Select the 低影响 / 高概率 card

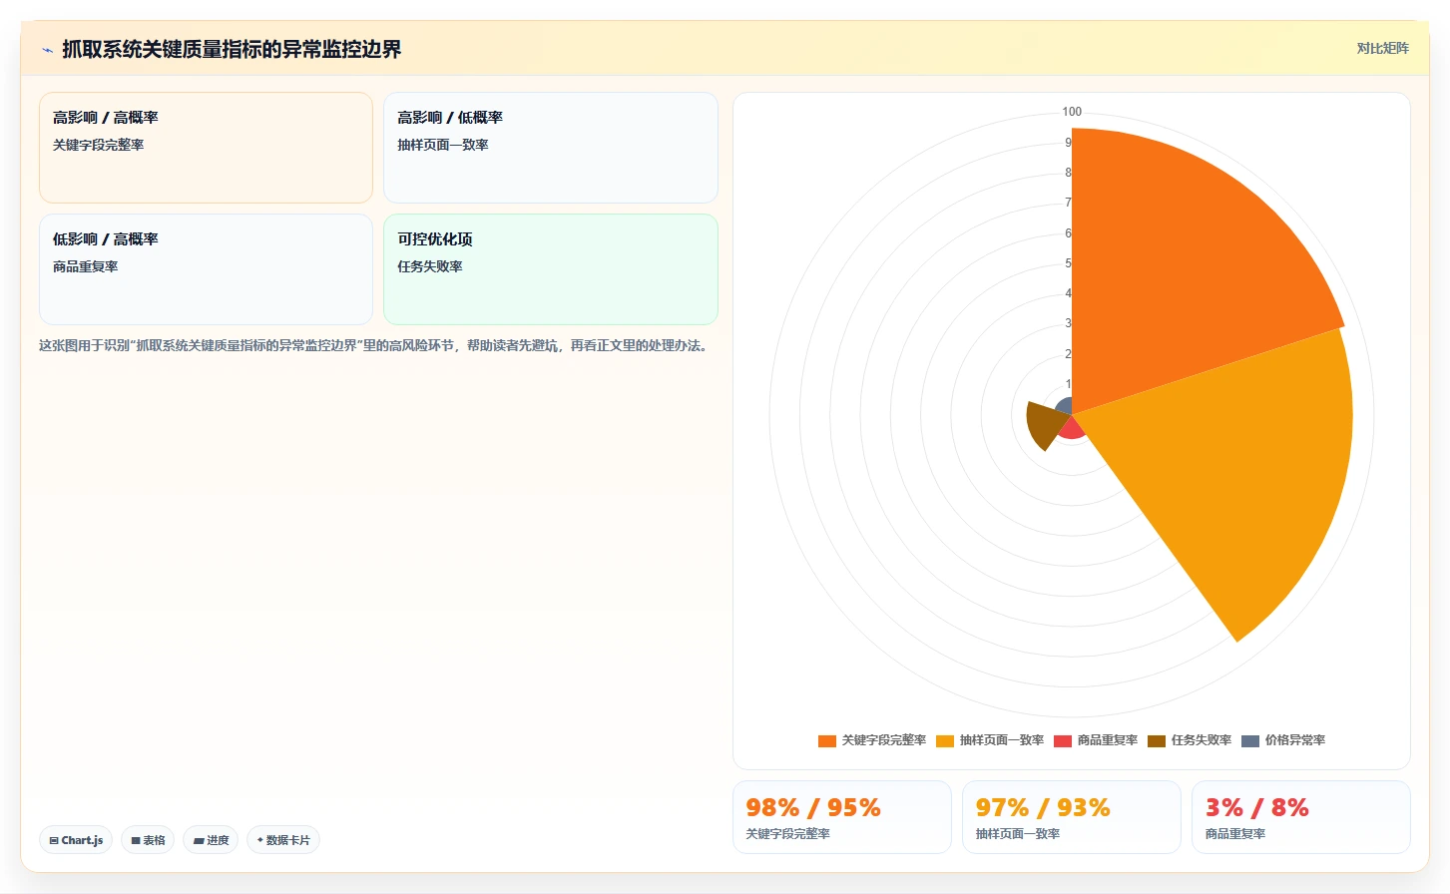(206, 269)
